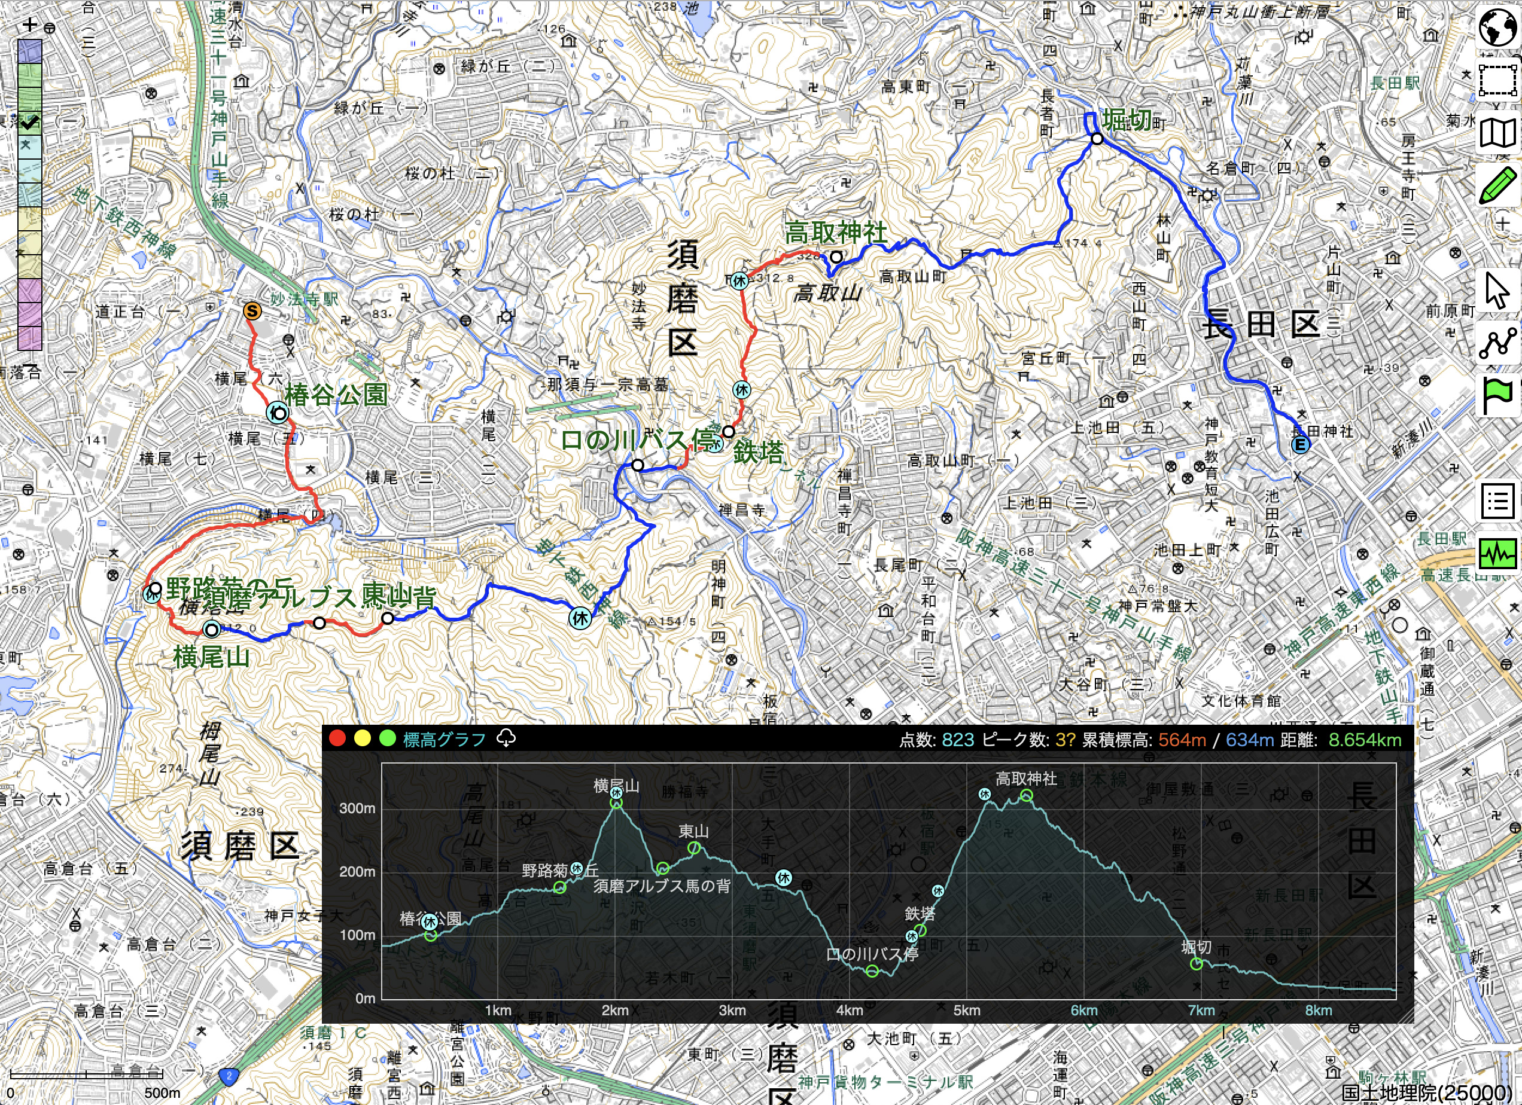
Task: Open the folded map layers icon
Action: pyautogui.click(x=1497, y=133)
